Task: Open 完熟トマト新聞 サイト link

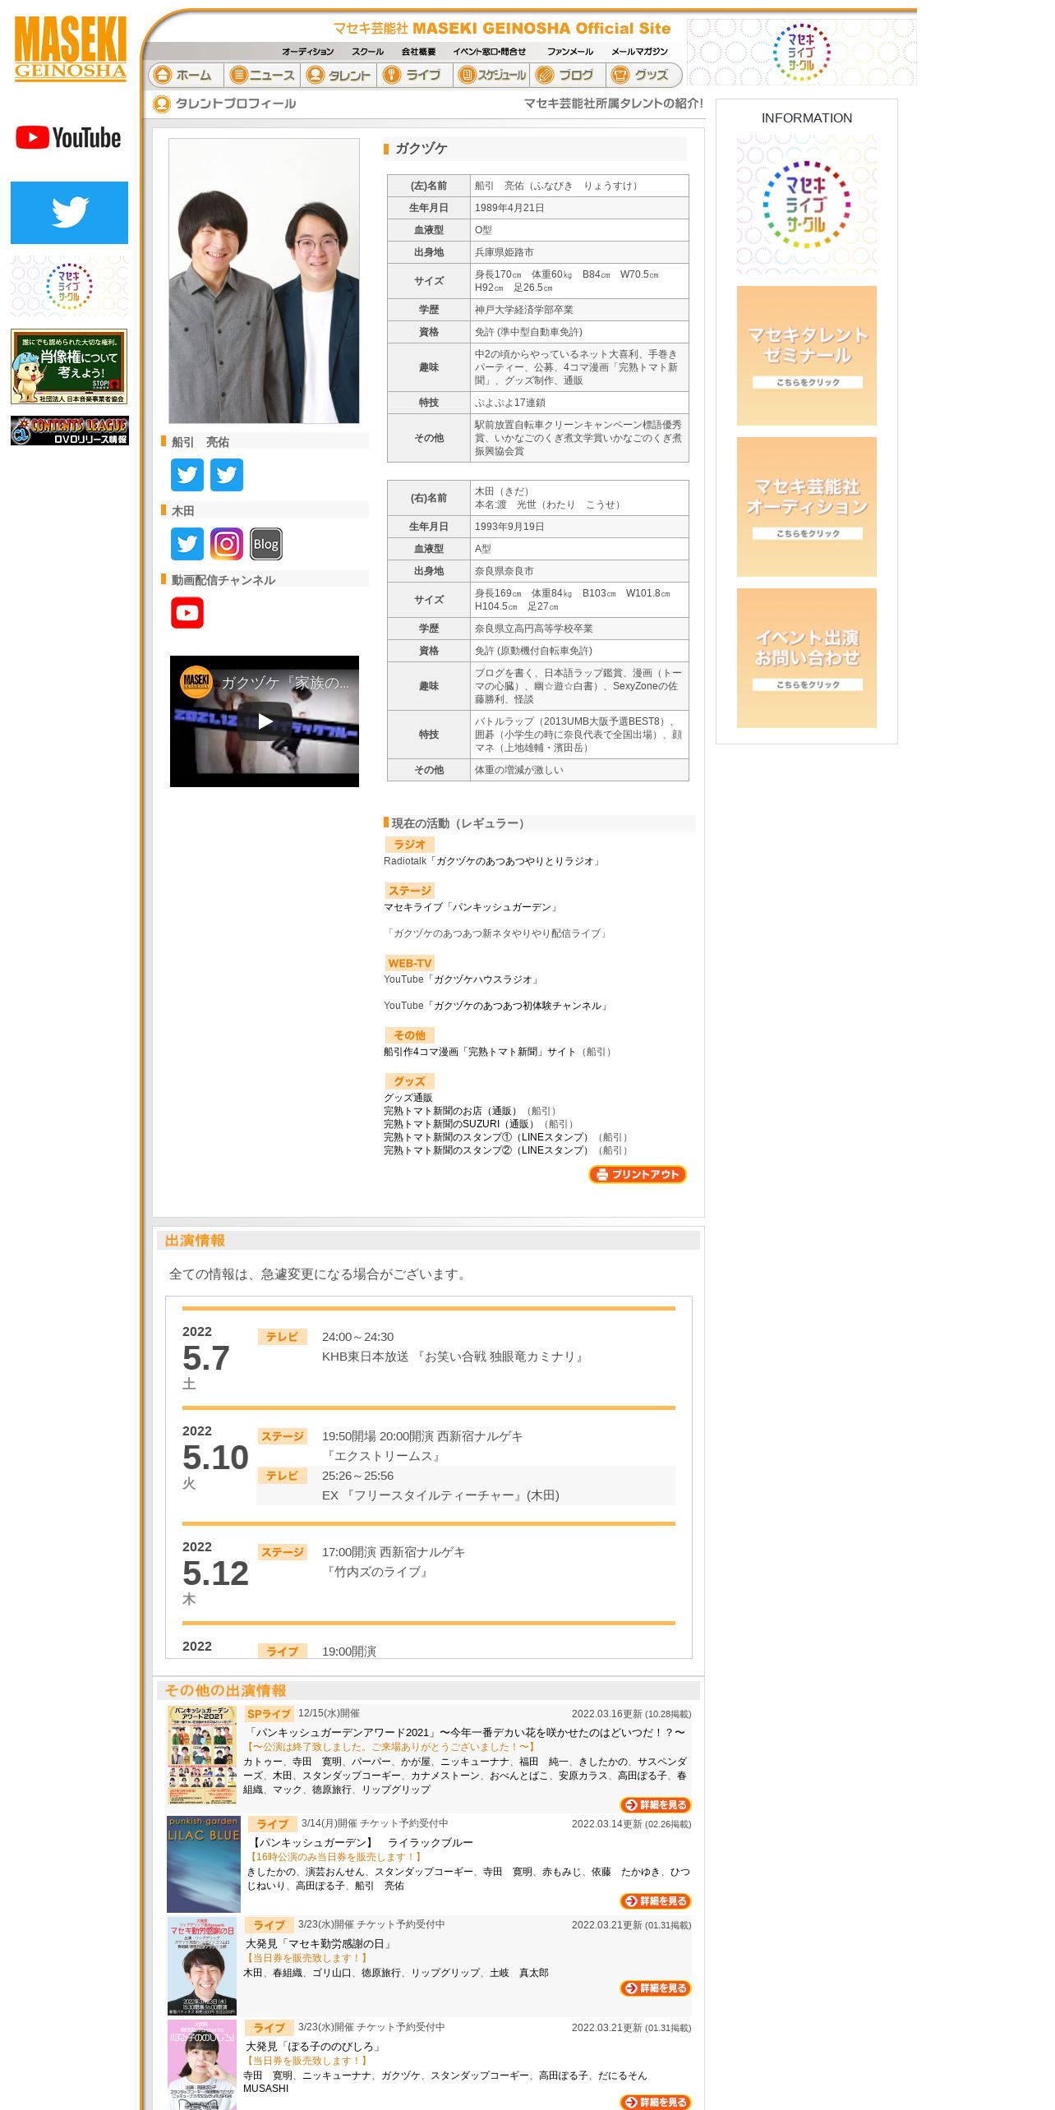Action: (480, 1052)
